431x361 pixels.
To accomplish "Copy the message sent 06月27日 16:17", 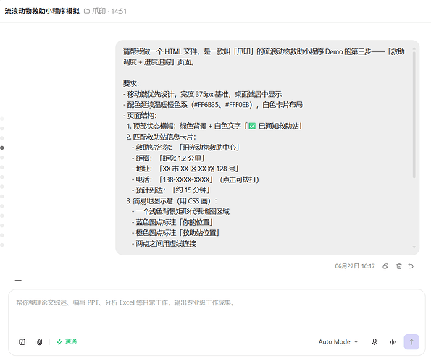I will click(385, 266).
